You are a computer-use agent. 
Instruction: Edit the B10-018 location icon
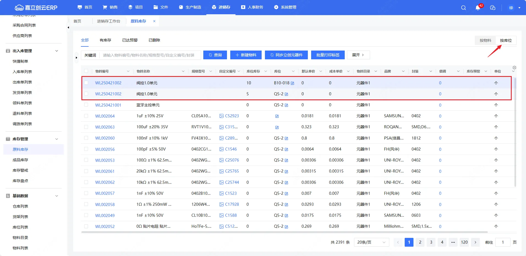pyautogui.click(x=292, y=83)
